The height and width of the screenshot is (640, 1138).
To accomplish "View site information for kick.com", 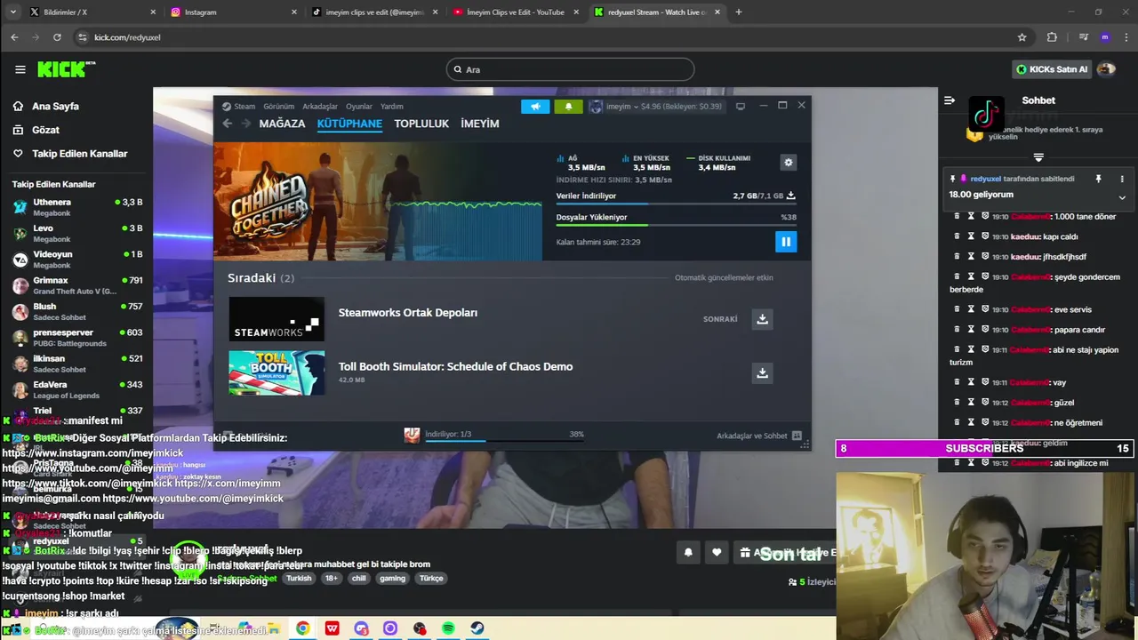I will 83,37.
